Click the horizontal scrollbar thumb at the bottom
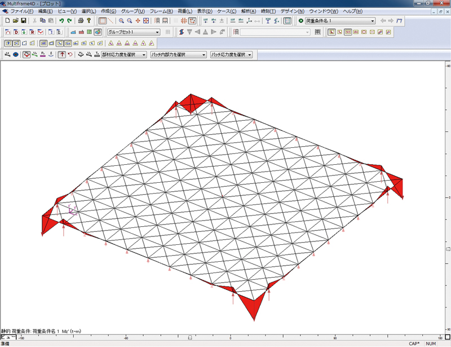 tap(189, 339)
